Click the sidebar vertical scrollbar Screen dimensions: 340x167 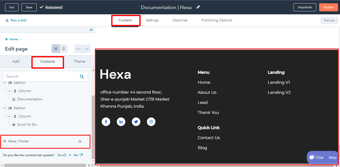pyautogui.click(x=93, y=126)
